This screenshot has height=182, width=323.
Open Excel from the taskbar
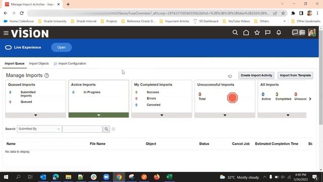click(x=170, y=177)
